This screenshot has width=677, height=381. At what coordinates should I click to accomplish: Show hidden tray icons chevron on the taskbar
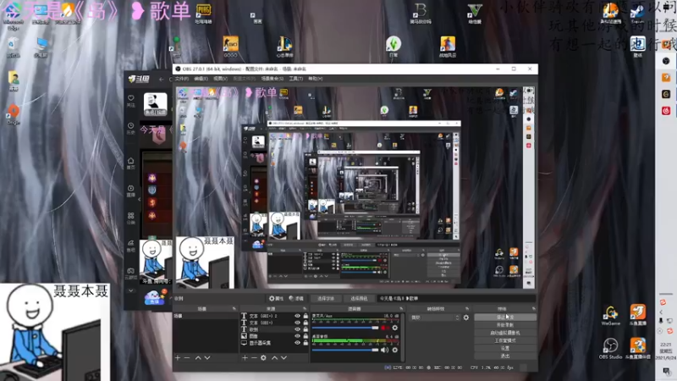(x=661, y=312)
